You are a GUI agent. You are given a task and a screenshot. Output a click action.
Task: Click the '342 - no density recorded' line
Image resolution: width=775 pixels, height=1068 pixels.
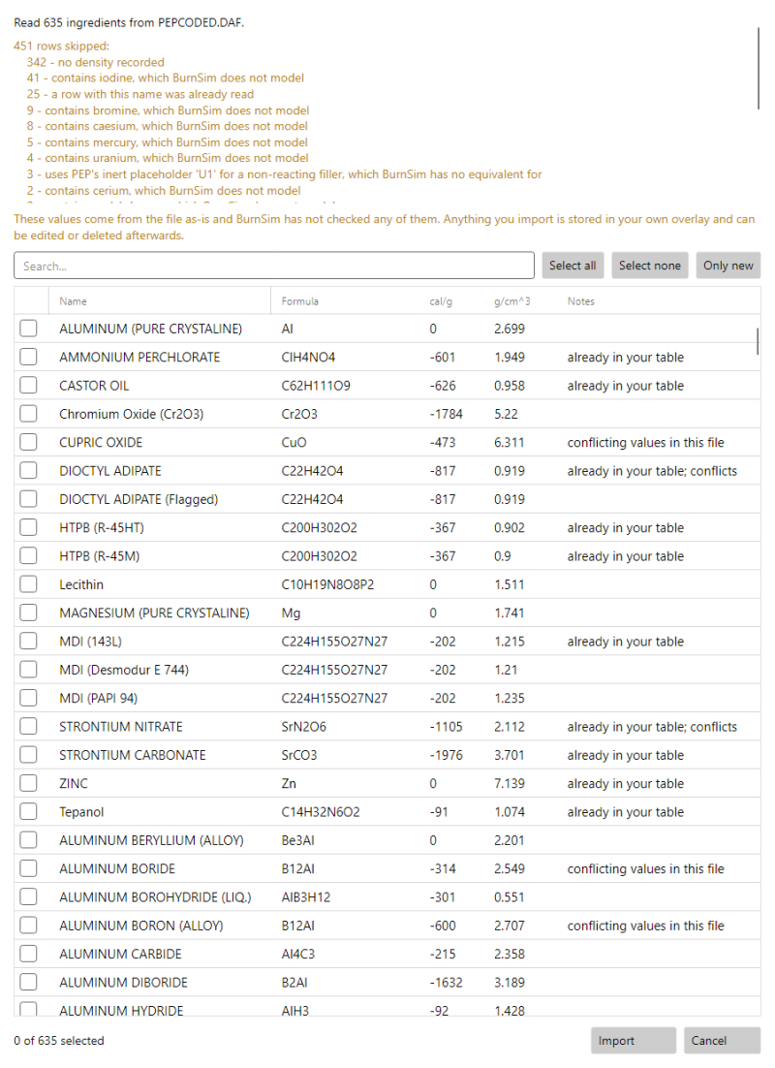point(95,62)
